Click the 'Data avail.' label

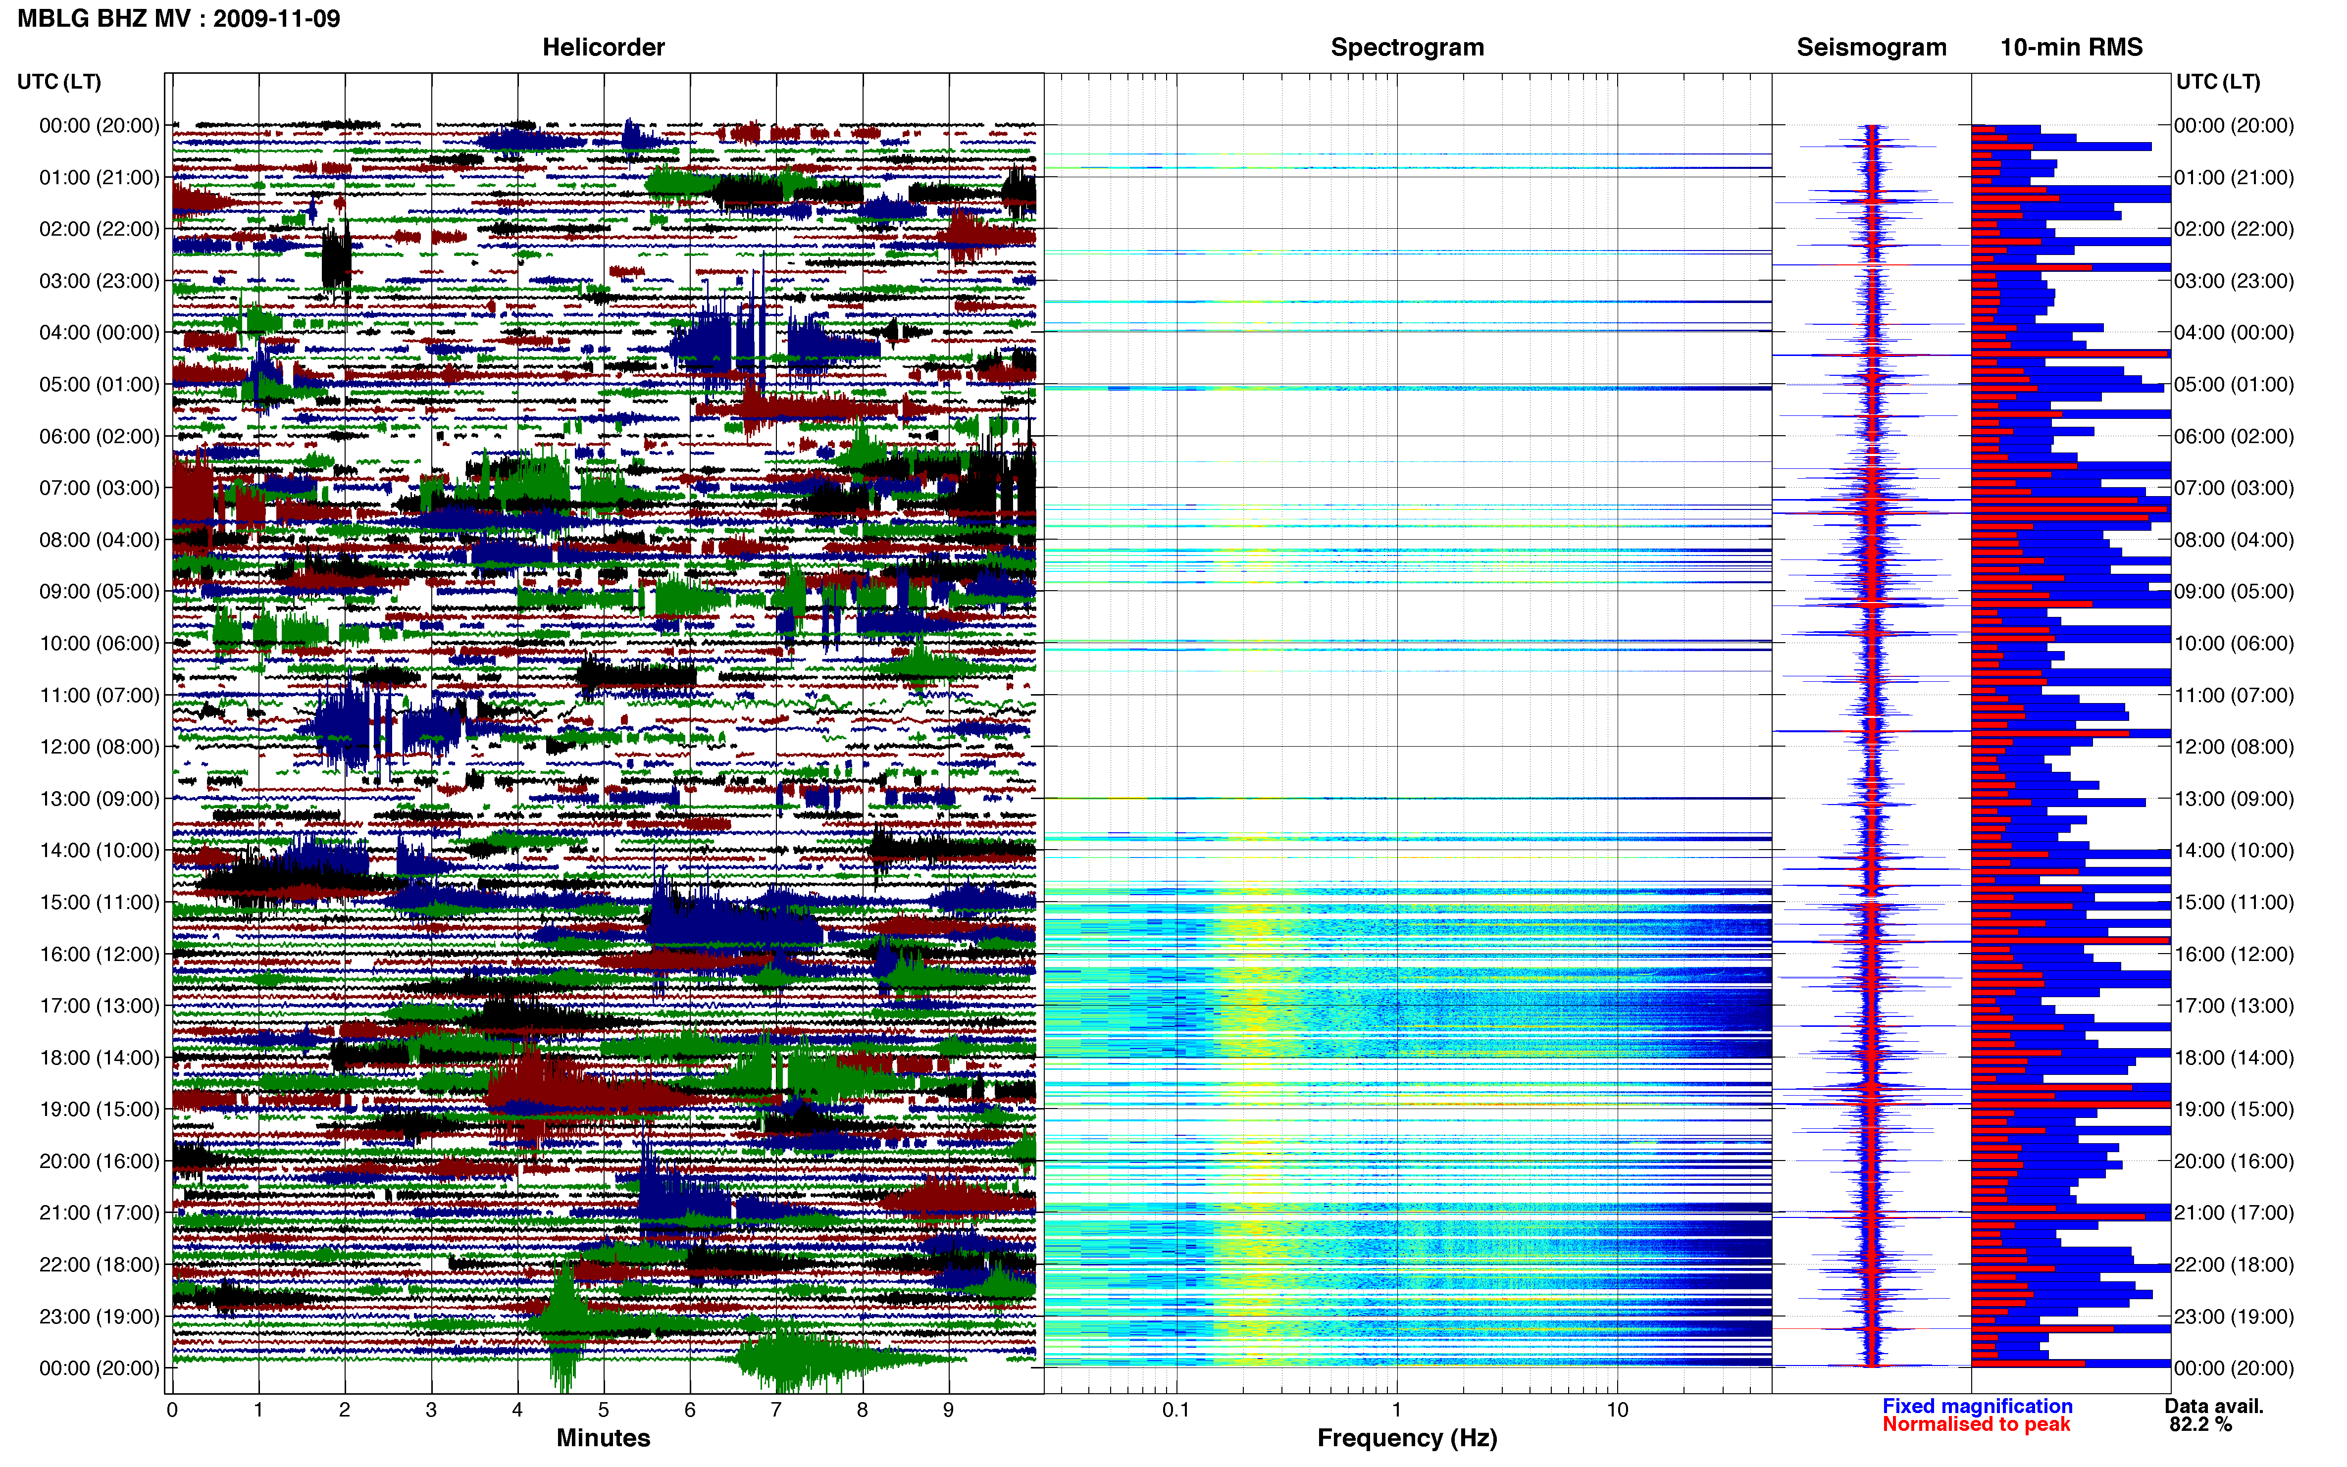coord(2214,1406)
